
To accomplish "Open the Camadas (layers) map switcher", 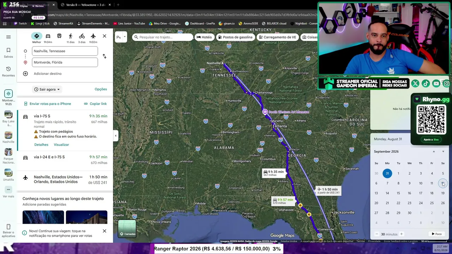I will pos(127,229).
